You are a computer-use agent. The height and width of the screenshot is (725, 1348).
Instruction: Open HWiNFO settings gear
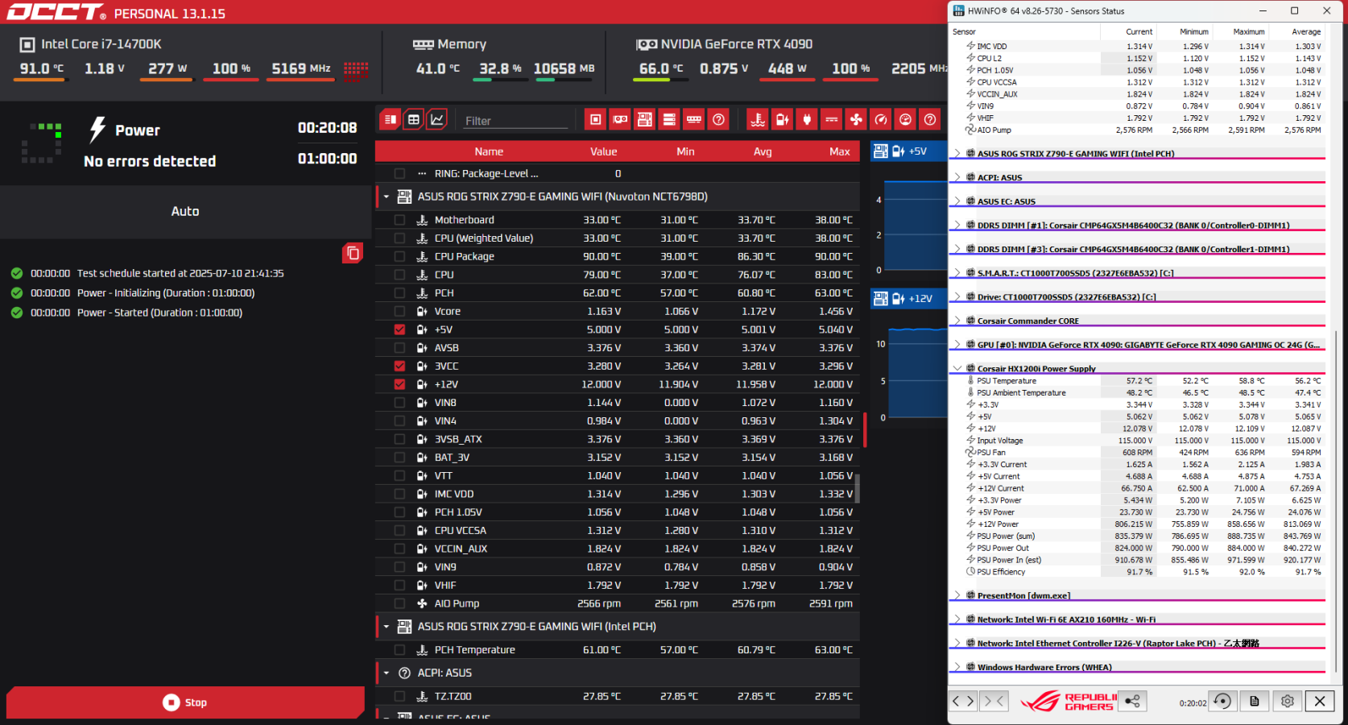point(1287,701)
